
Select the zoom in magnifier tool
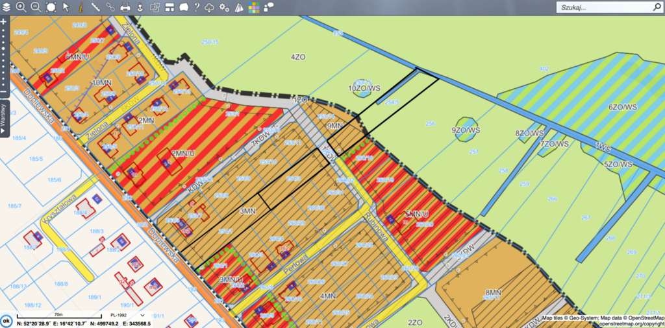pos(21,7)
